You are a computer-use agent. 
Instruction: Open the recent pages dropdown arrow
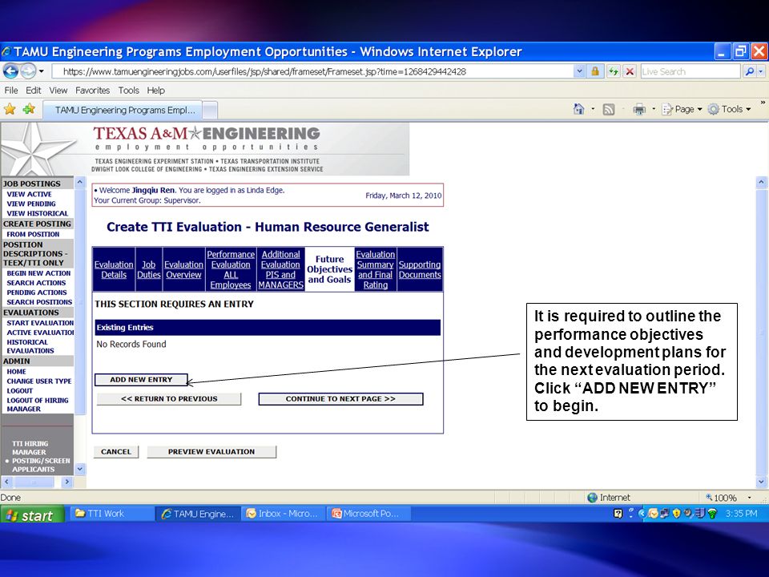[x=41, y=71]
